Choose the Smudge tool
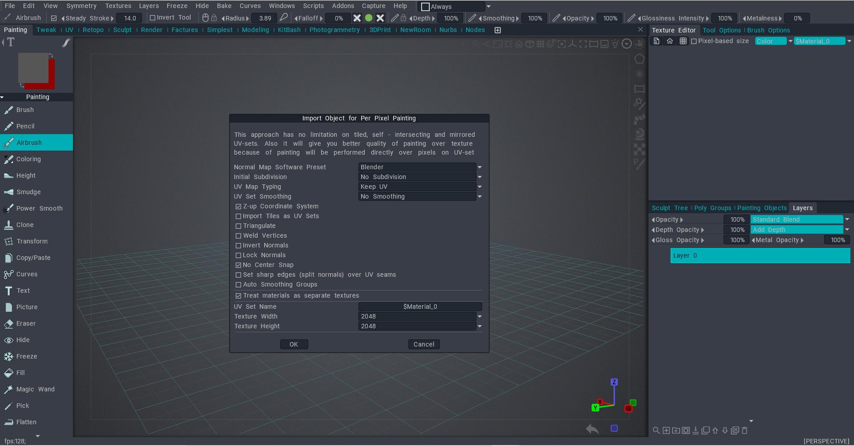Viewport: 854px width, 446px height. 28,192
